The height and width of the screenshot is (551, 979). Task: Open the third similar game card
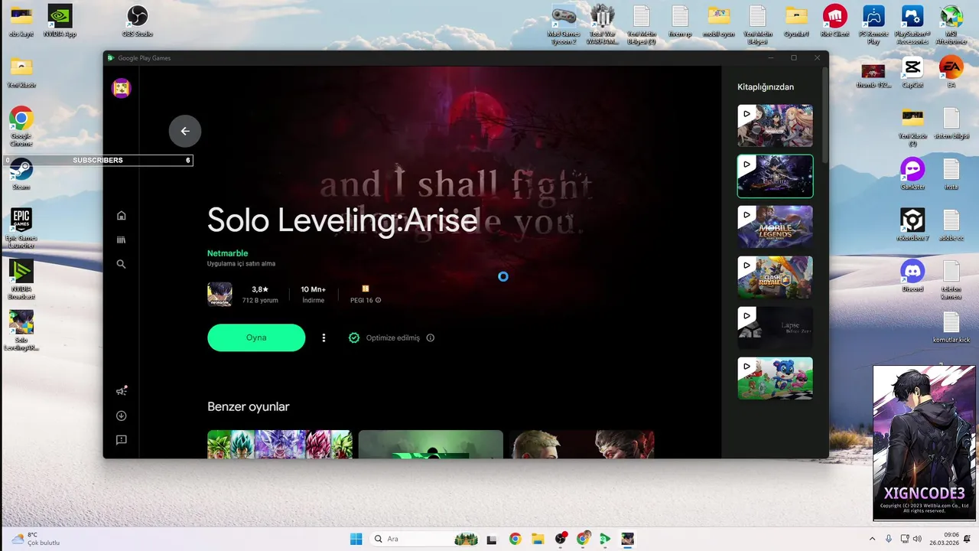click(581, 445)
